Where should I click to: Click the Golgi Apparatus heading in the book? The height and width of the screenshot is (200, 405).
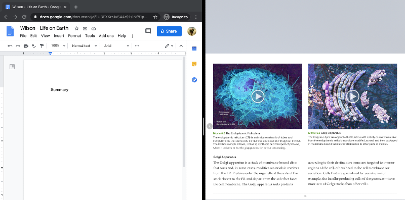225,157
